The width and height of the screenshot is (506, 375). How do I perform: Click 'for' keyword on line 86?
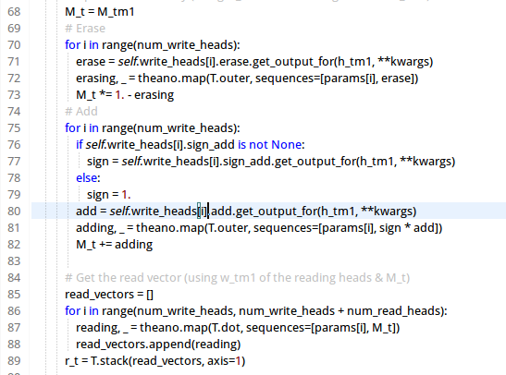click(72, 311)
